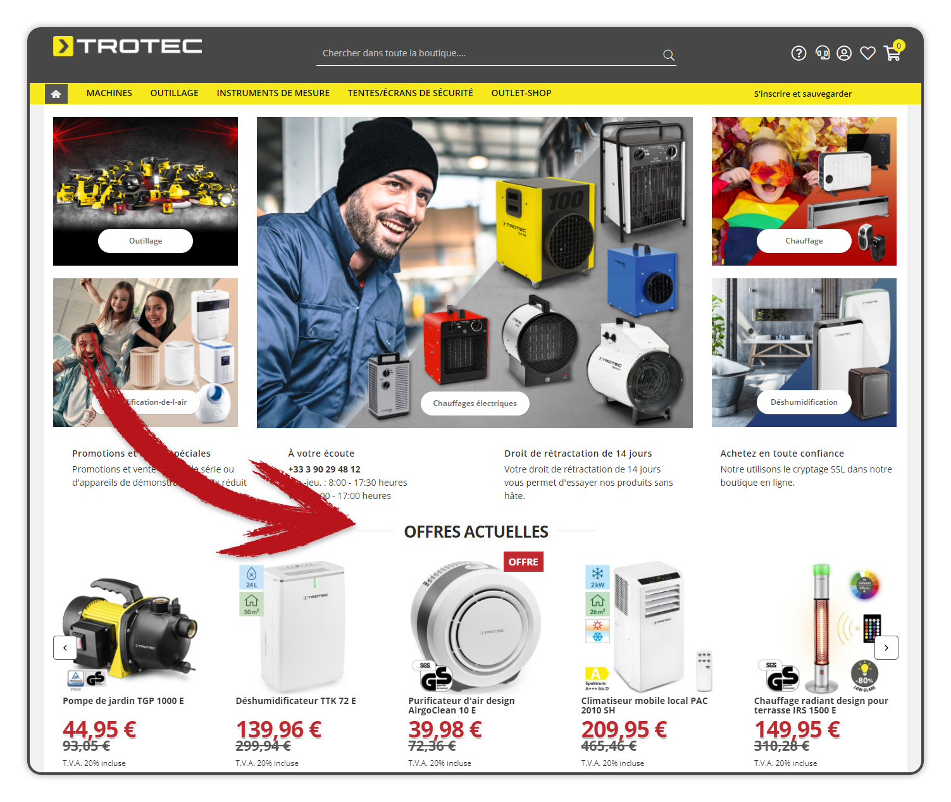Screen dimensions: 951x802
Task: Open the Pompe de jardin TGP 1000 E link
Action: click(x=123, y=701)
